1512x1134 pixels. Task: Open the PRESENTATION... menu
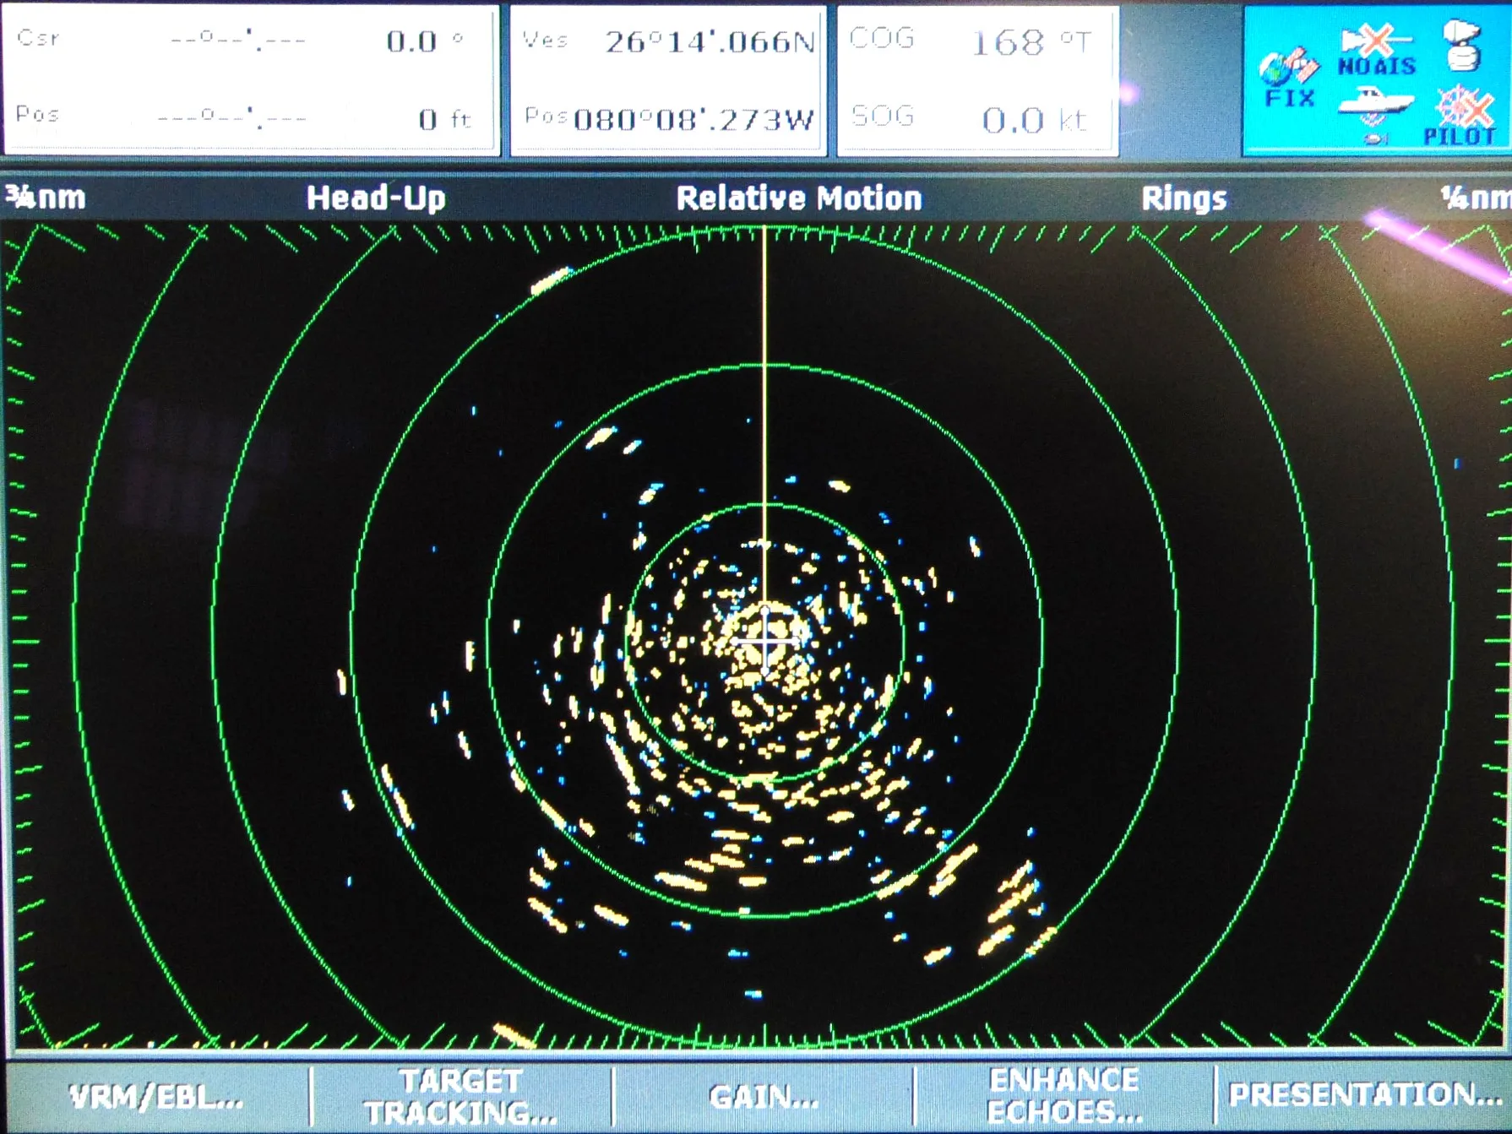click(x=1363, y=1094)
